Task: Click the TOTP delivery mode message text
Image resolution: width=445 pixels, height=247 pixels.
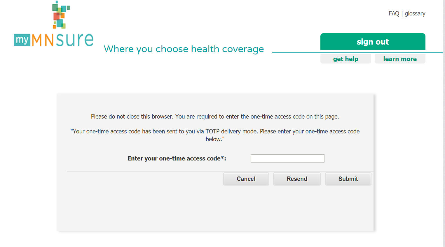Action: coord(215,132)
